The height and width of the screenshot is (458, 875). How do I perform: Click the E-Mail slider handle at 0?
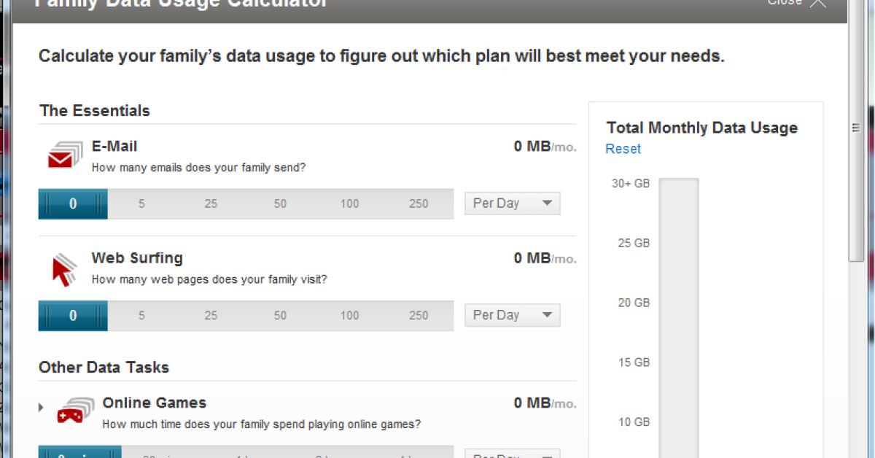[x=73, y=204]
